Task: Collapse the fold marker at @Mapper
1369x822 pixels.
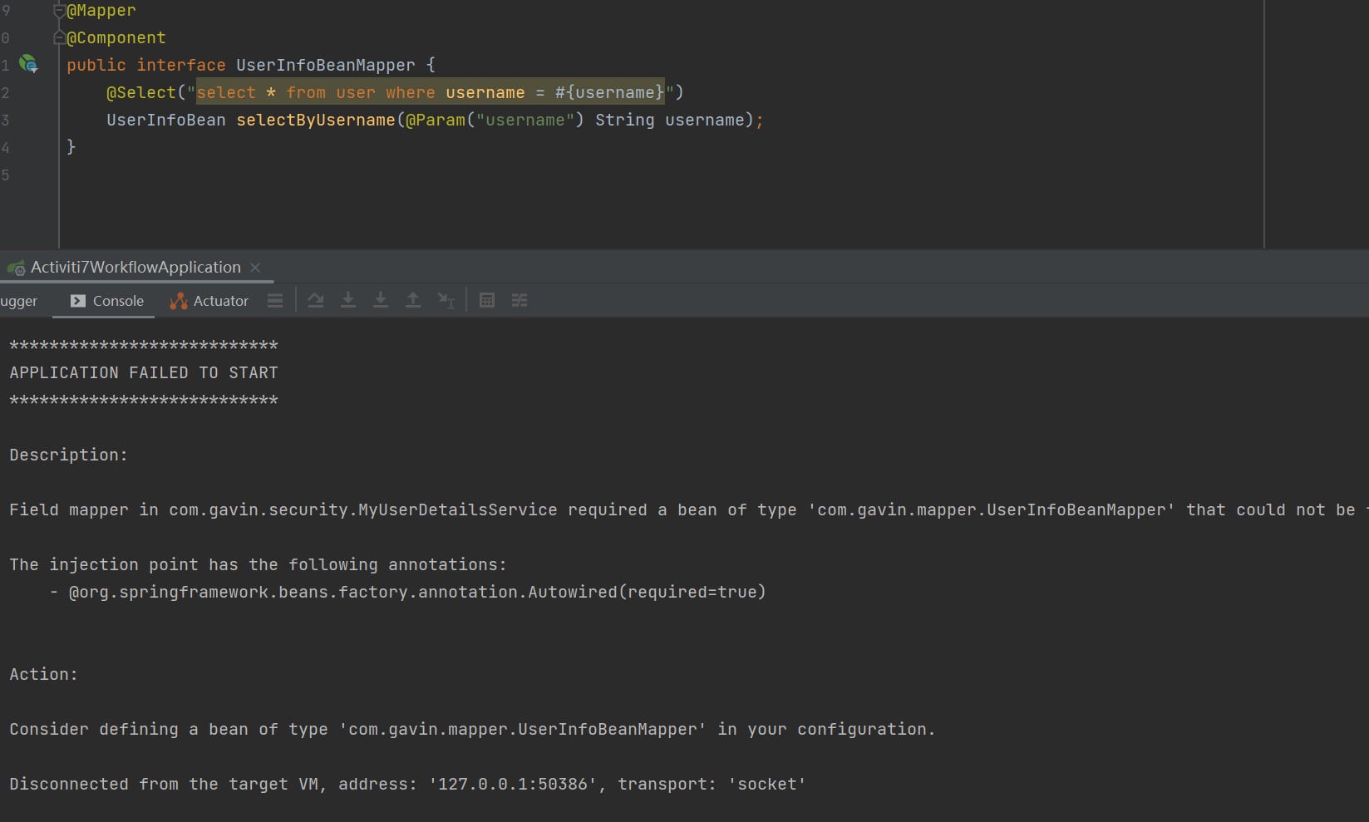Action: (59, 11)
